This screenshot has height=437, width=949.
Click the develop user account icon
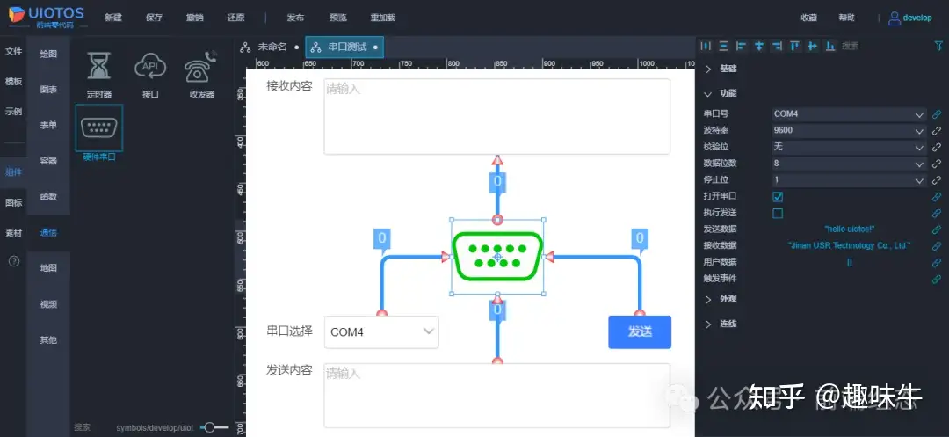click(x=894, y=18)
